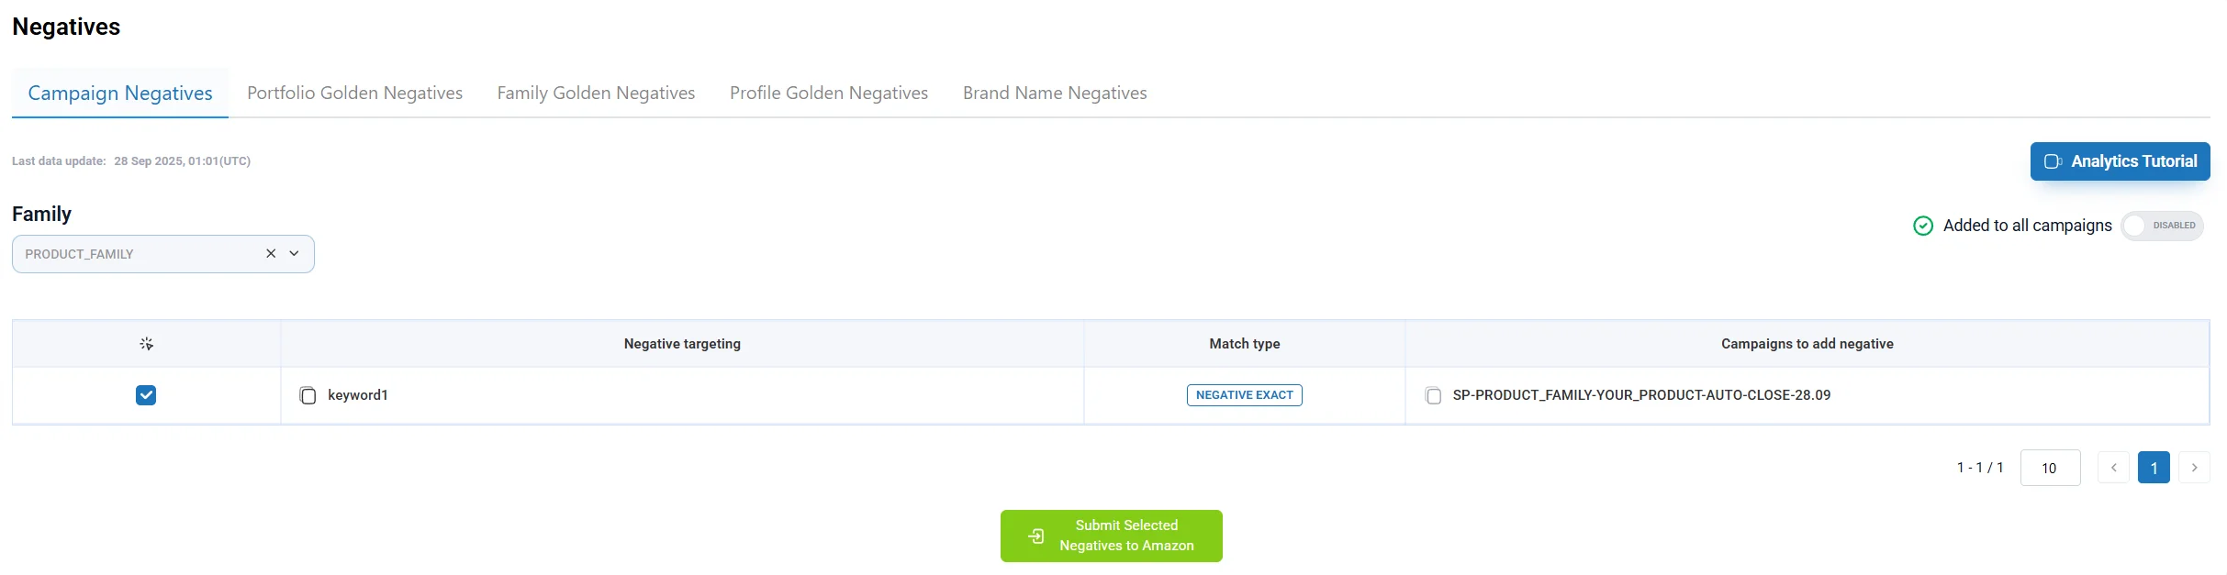Open the Brand Name Negatives tab
The height and width of the screenshot is (575, 2227).
click(1054, 93)
